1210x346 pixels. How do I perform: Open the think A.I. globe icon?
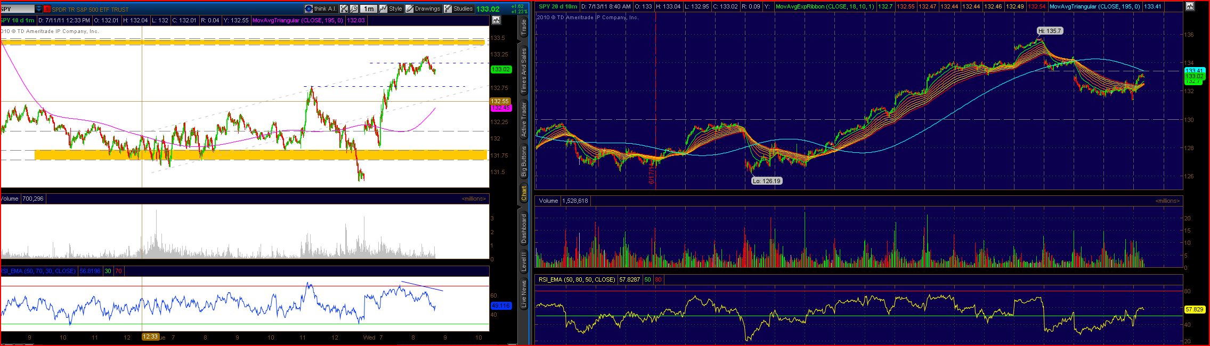[x=309, y=9]
